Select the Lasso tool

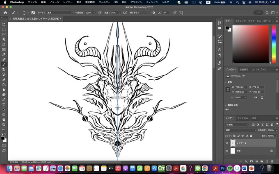click(4, 34)
